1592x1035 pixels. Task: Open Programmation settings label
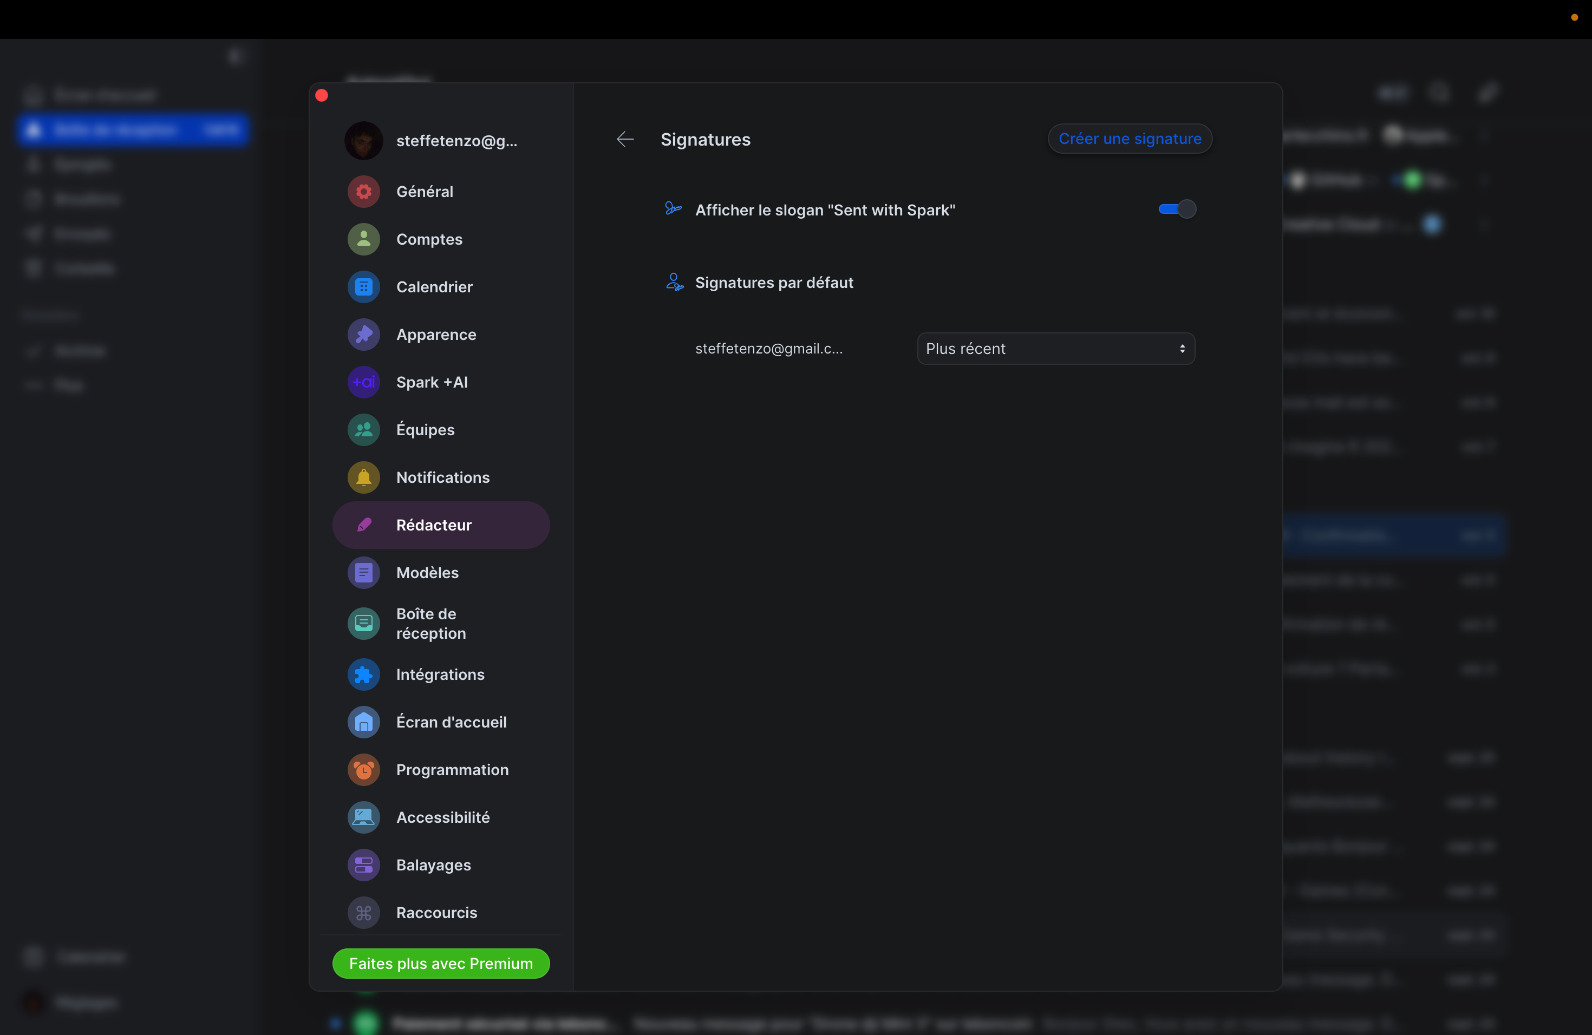(x=452, y=770)
